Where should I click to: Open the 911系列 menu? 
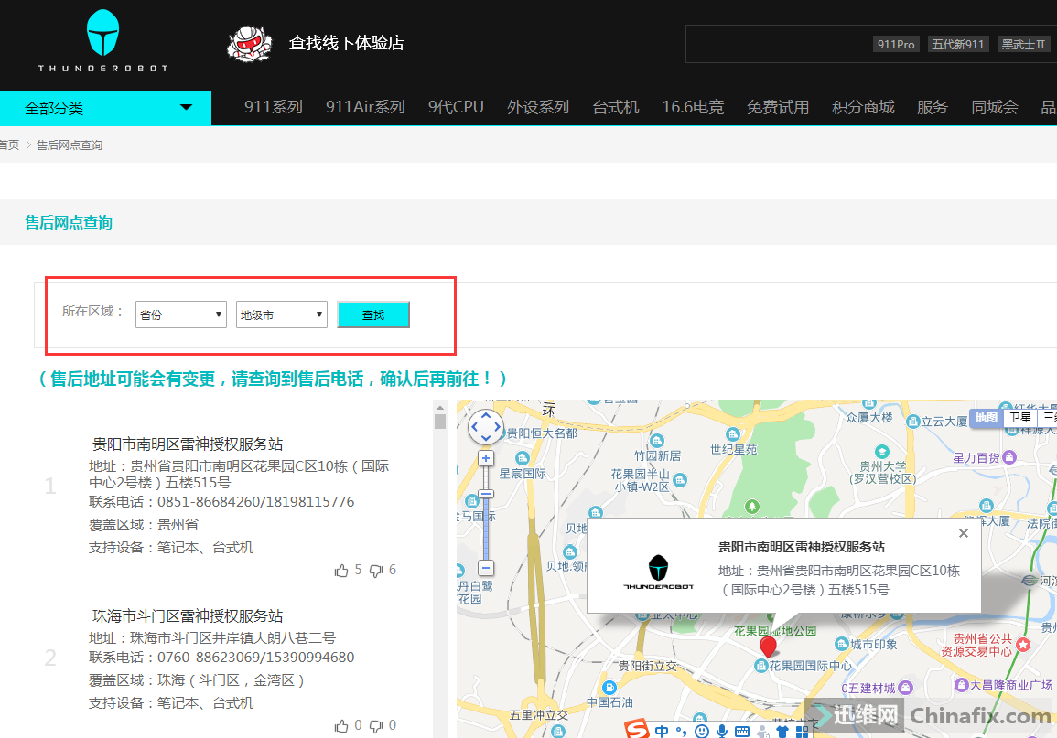[x=273, y=107]
